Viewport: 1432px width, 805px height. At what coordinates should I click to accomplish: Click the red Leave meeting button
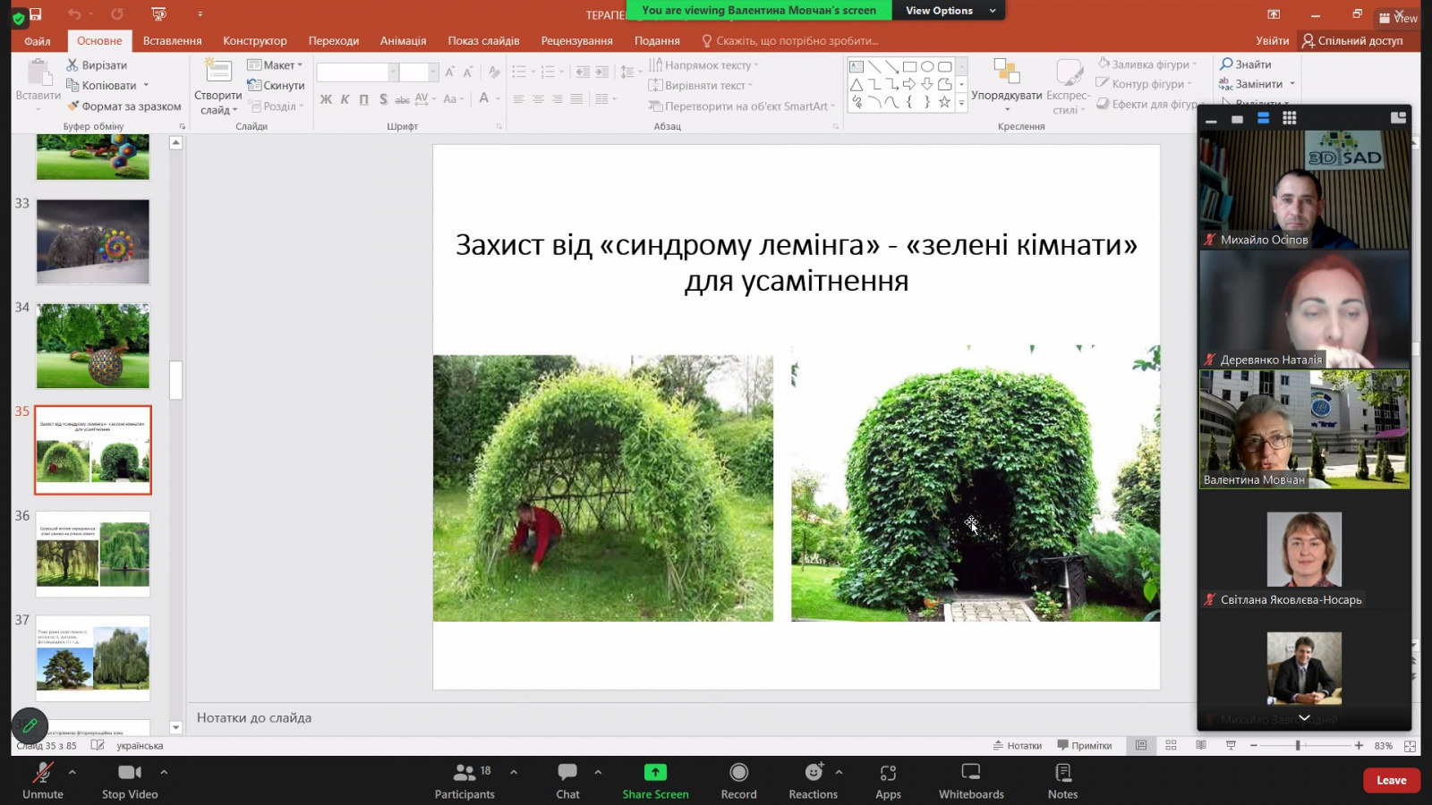pyautogui.click(x=1391, y=780)
